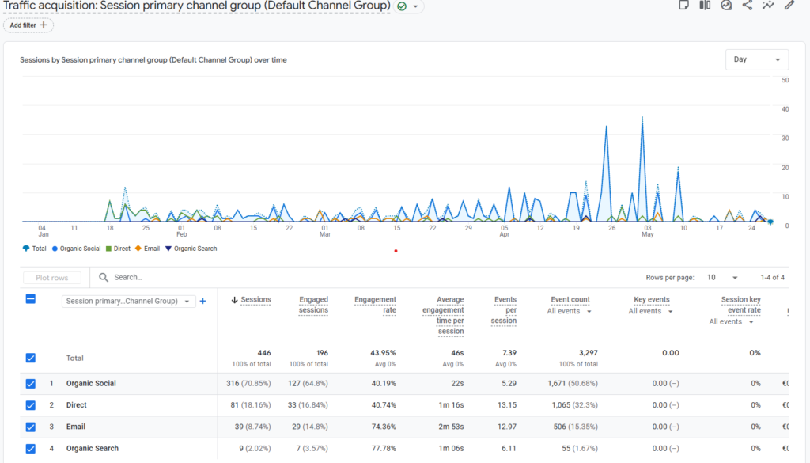
Task: Uncheck the Organic Search row checkbox
Action: (31, 449)
